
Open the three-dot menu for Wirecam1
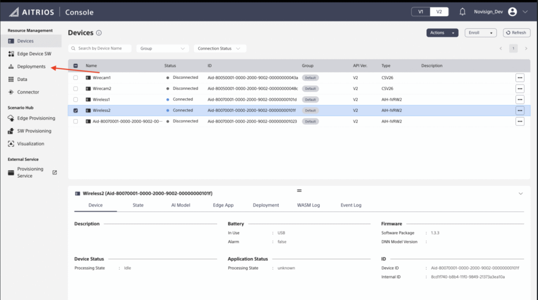pos(520,78)
